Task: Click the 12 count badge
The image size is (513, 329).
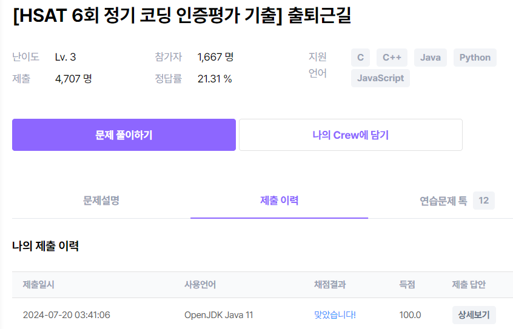Action: point(483,201)
